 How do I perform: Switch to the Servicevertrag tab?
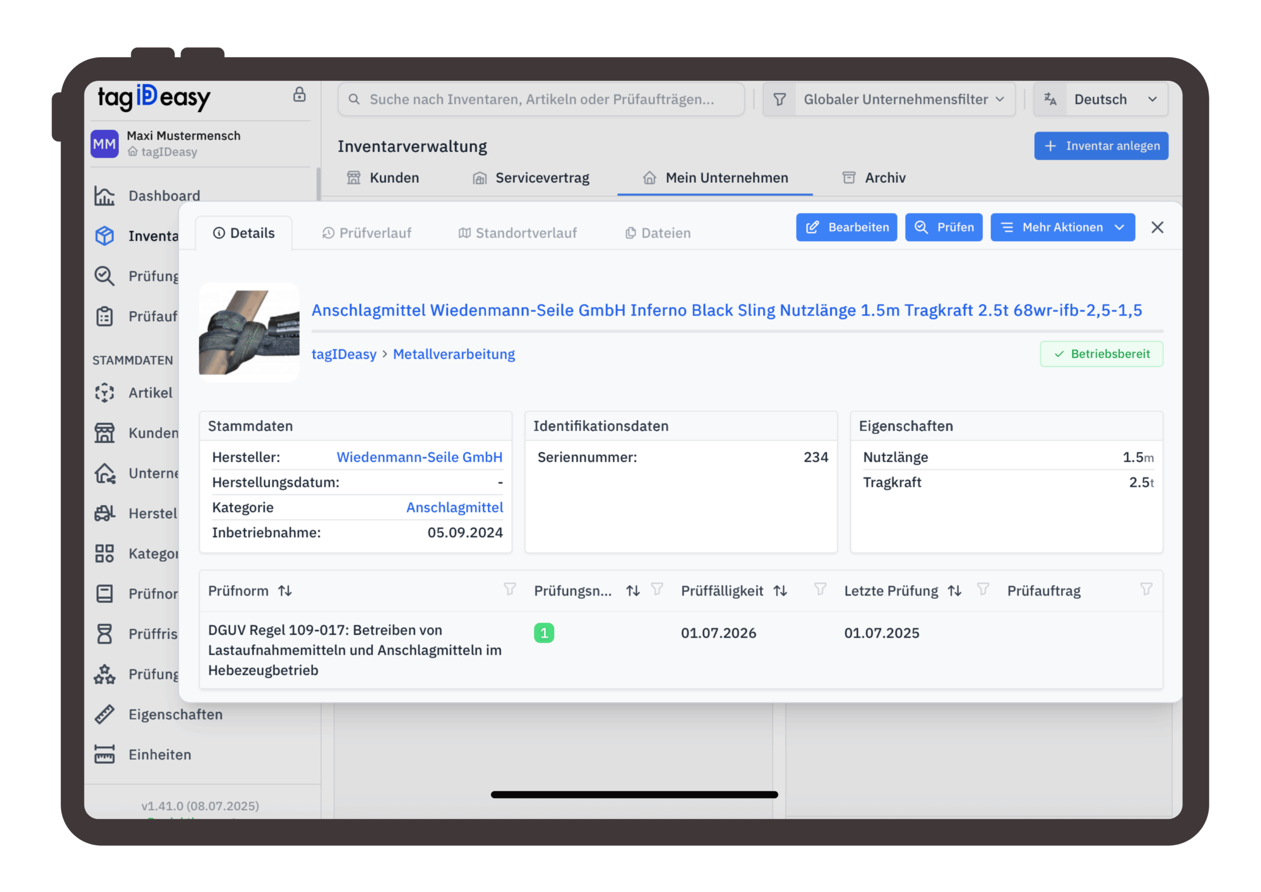pos(531,177)
